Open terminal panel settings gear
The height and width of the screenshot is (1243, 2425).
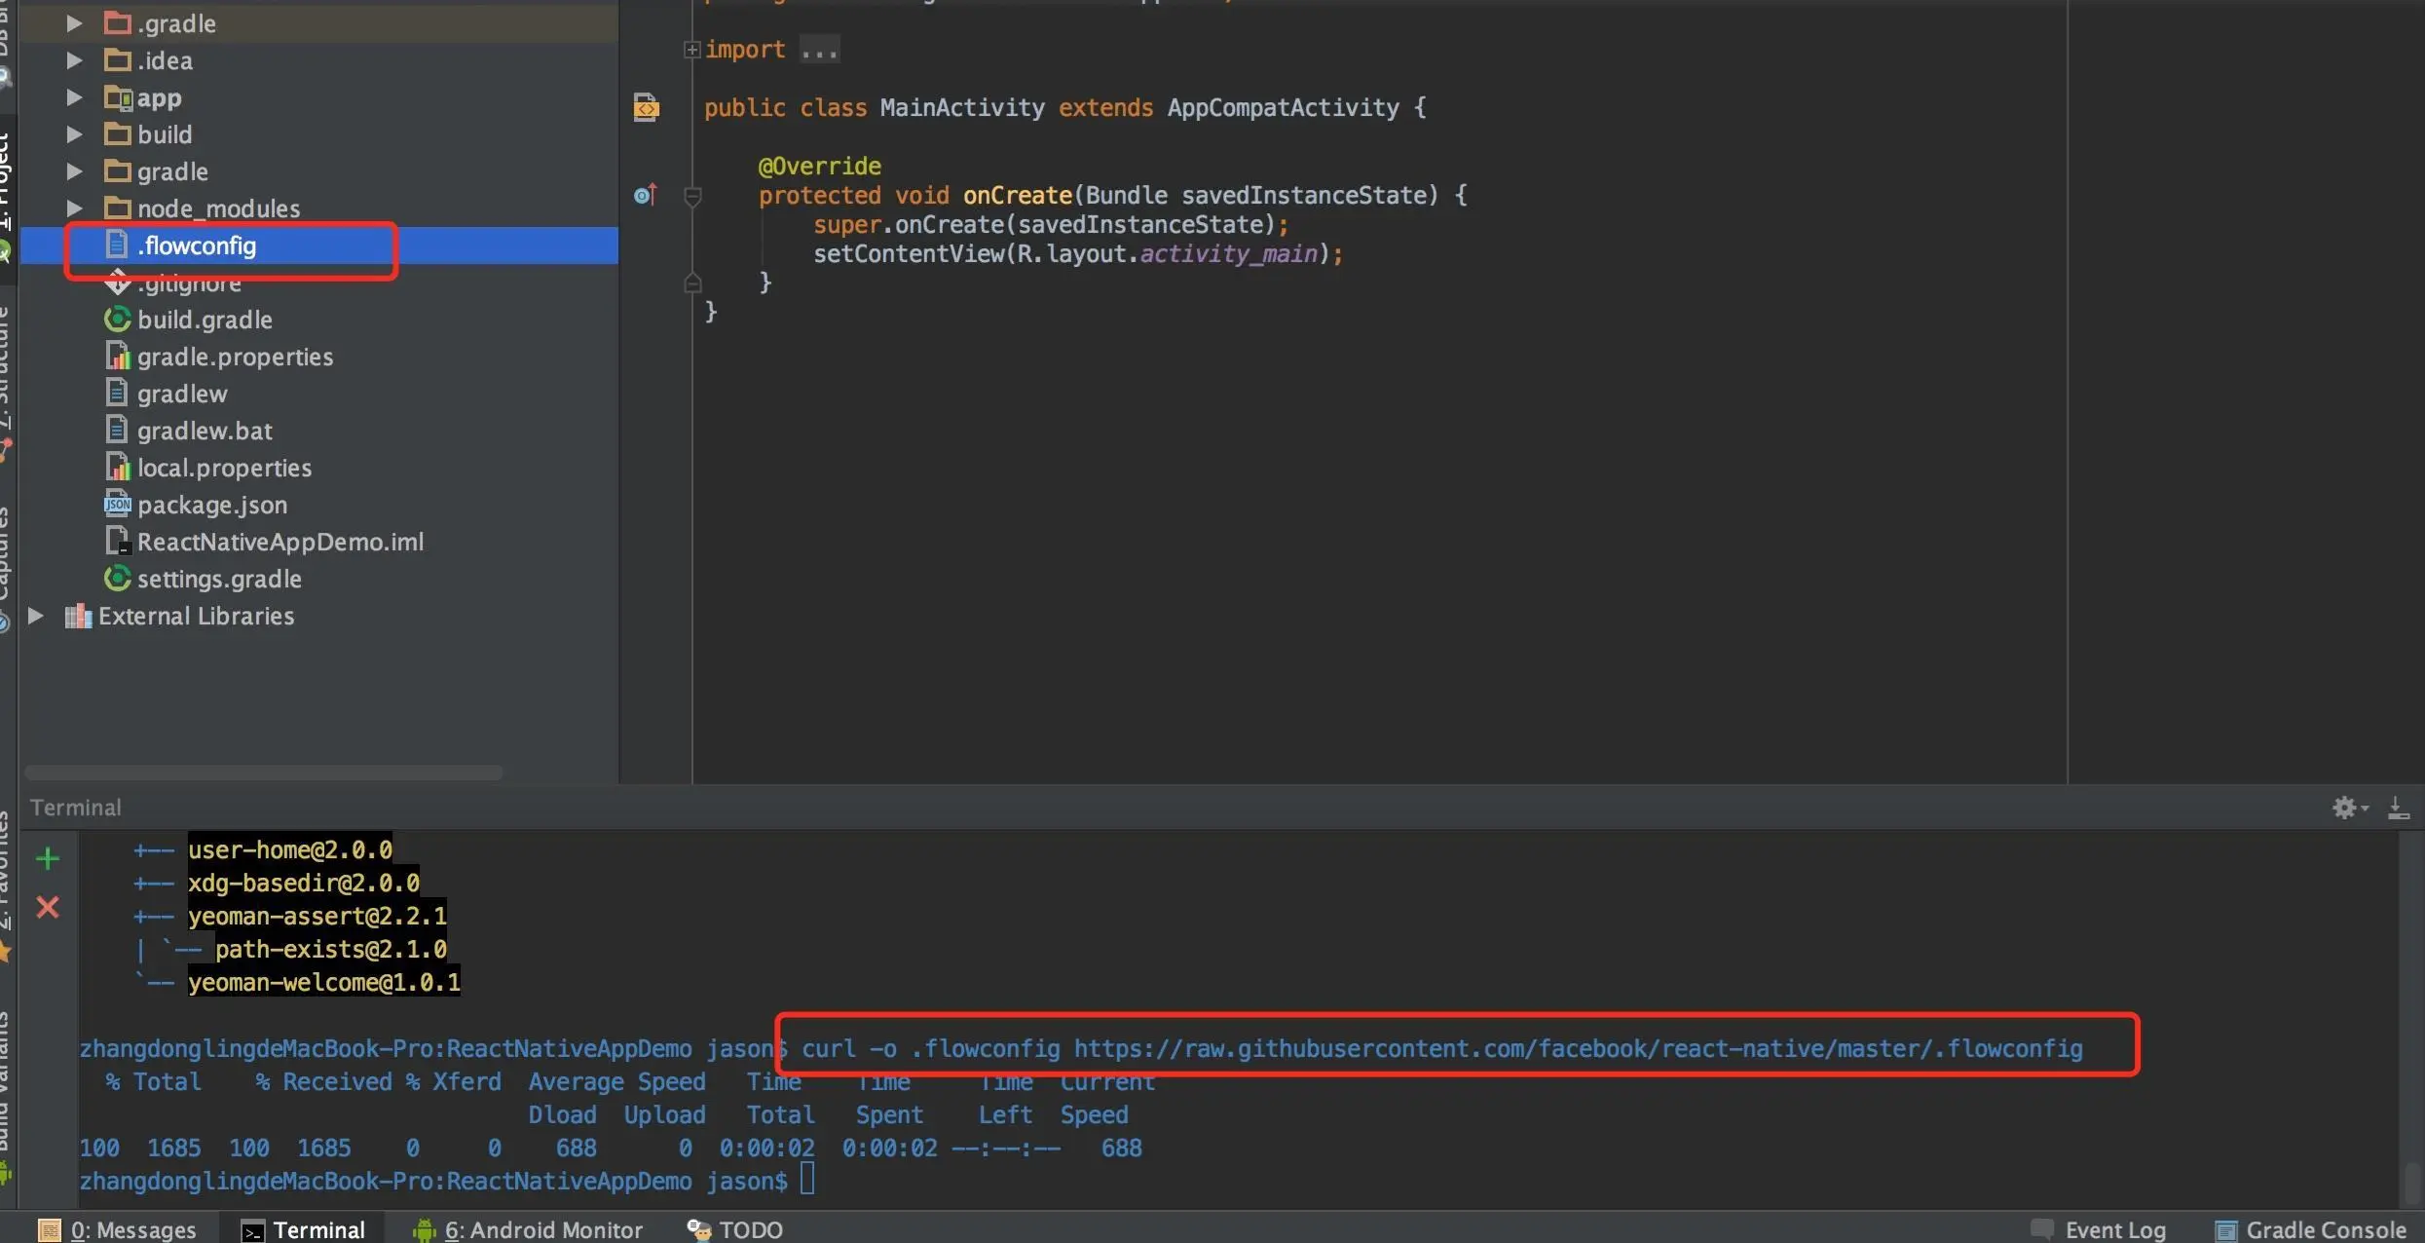click(x=2349, y=808)
